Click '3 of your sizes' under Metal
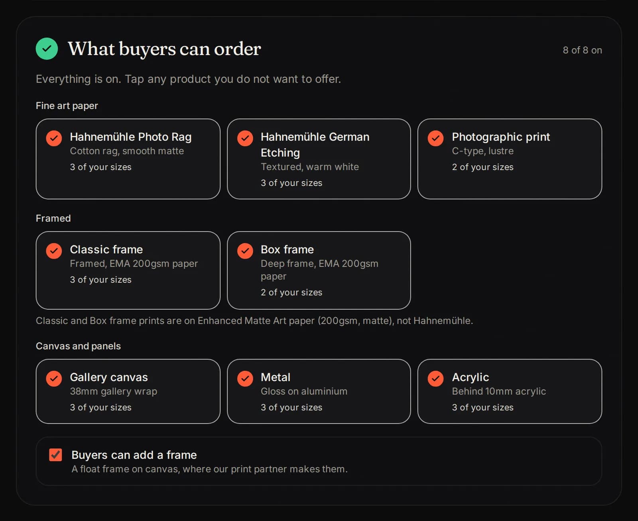The image size is (638, 521). point(291,407)
